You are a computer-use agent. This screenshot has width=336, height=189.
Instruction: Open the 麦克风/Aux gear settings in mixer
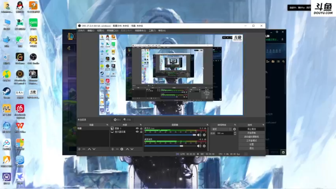(204, 135)
